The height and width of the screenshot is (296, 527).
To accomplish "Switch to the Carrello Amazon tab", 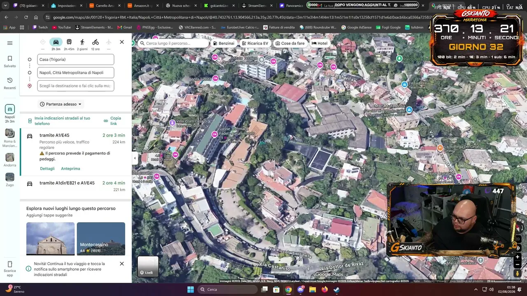I will coord(105,6).
